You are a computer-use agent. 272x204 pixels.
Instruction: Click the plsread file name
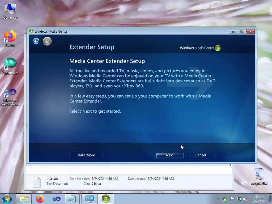[52, 178]
